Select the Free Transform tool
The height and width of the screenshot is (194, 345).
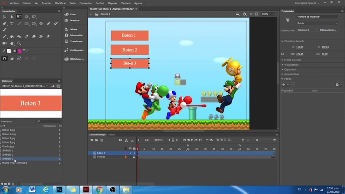(19, 17)
